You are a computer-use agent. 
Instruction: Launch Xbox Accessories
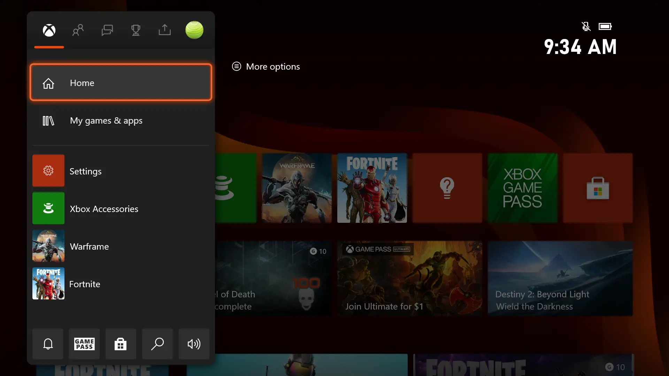point(103,209)
